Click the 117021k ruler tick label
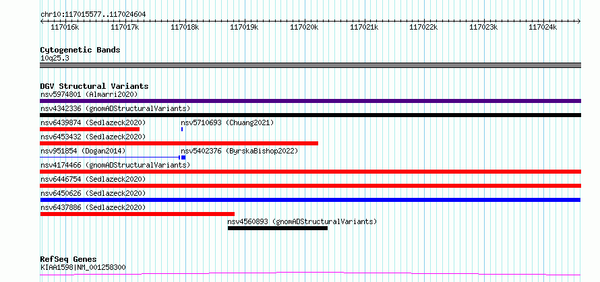600x282 pixels. pyautogui.click(x=364, y=27)
